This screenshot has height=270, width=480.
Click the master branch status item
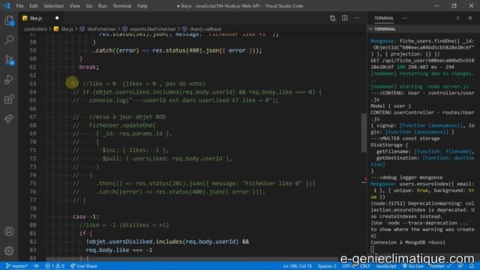tap(16, 266)
